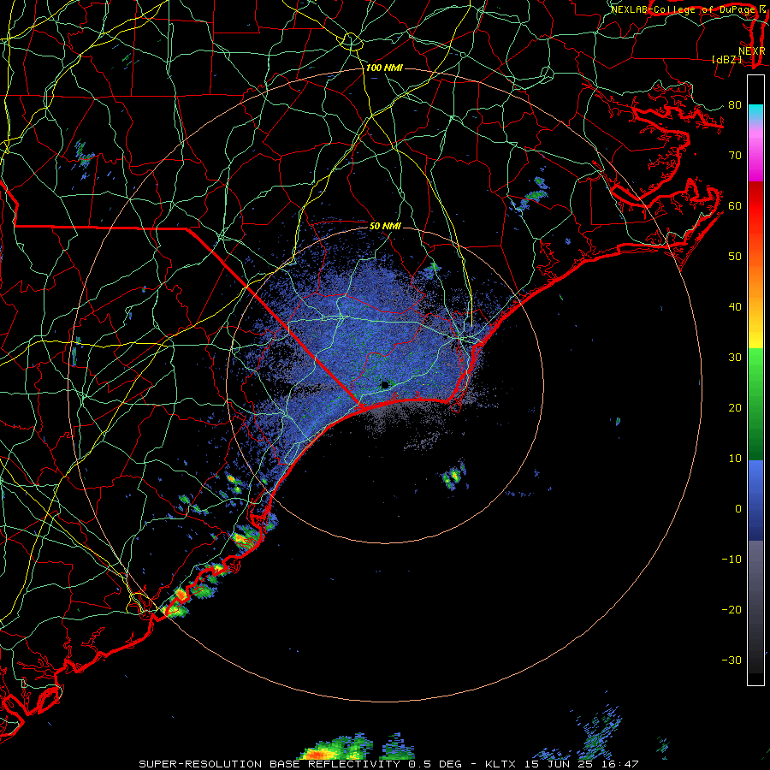The width and height of the screenshot is (770, 770).
Task: Pick the green segment of the reflectivity color bar
Action: point(755,404)
